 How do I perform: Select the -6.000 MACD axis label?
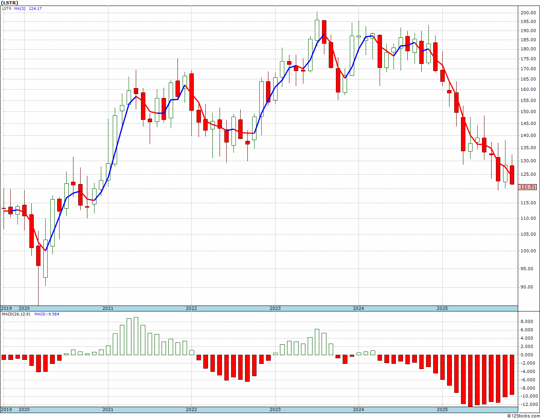(527, 380)
